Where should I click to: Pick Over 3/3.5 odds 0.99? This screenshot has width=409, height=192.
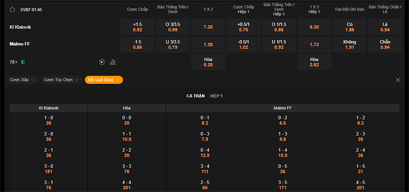tap(173, 27)
